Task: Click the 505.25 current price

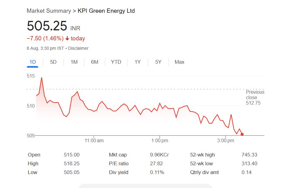Action: tap(47, 26)
